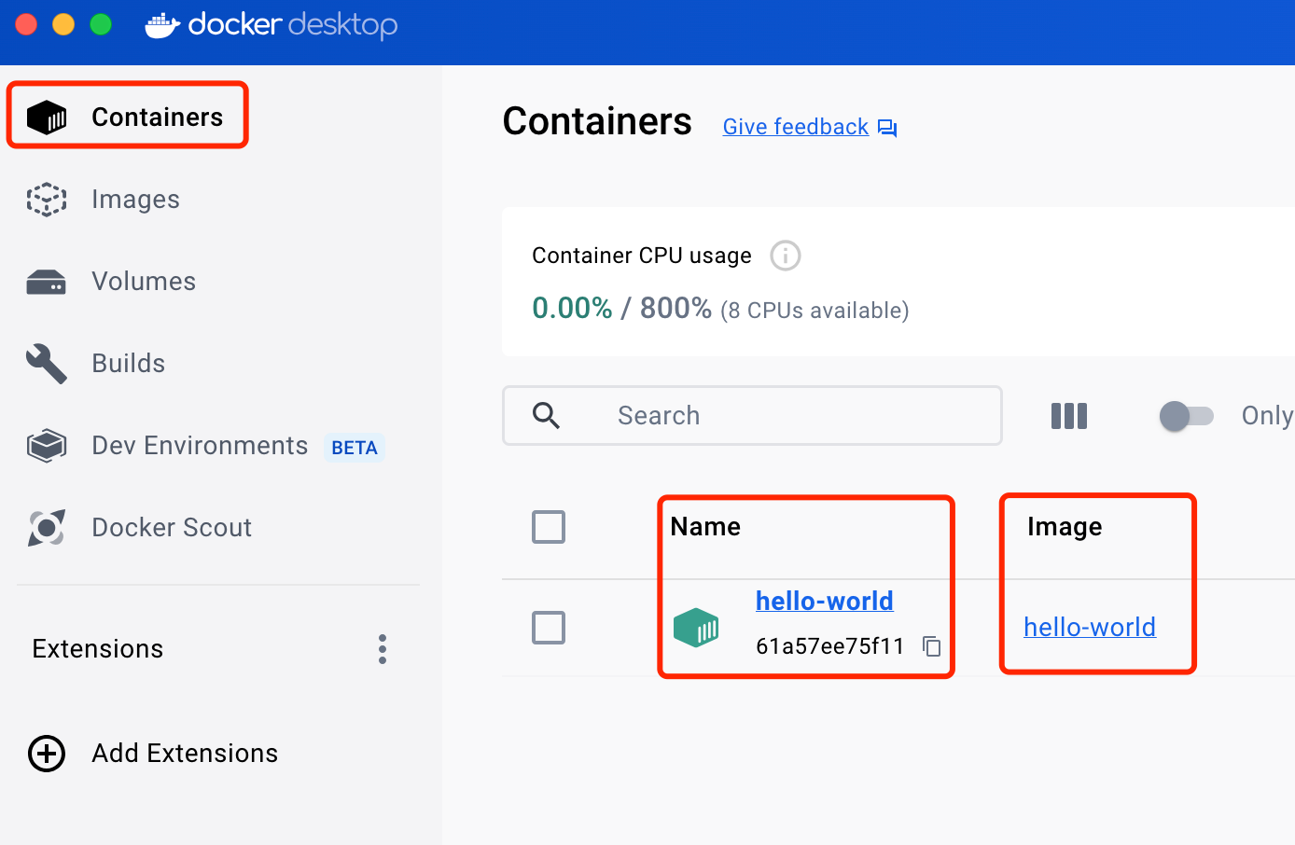The width and height of the screenshot is (1295, 845).
Task: Open the Extensions three-dot menu
Action: click(x=383, y=649)
